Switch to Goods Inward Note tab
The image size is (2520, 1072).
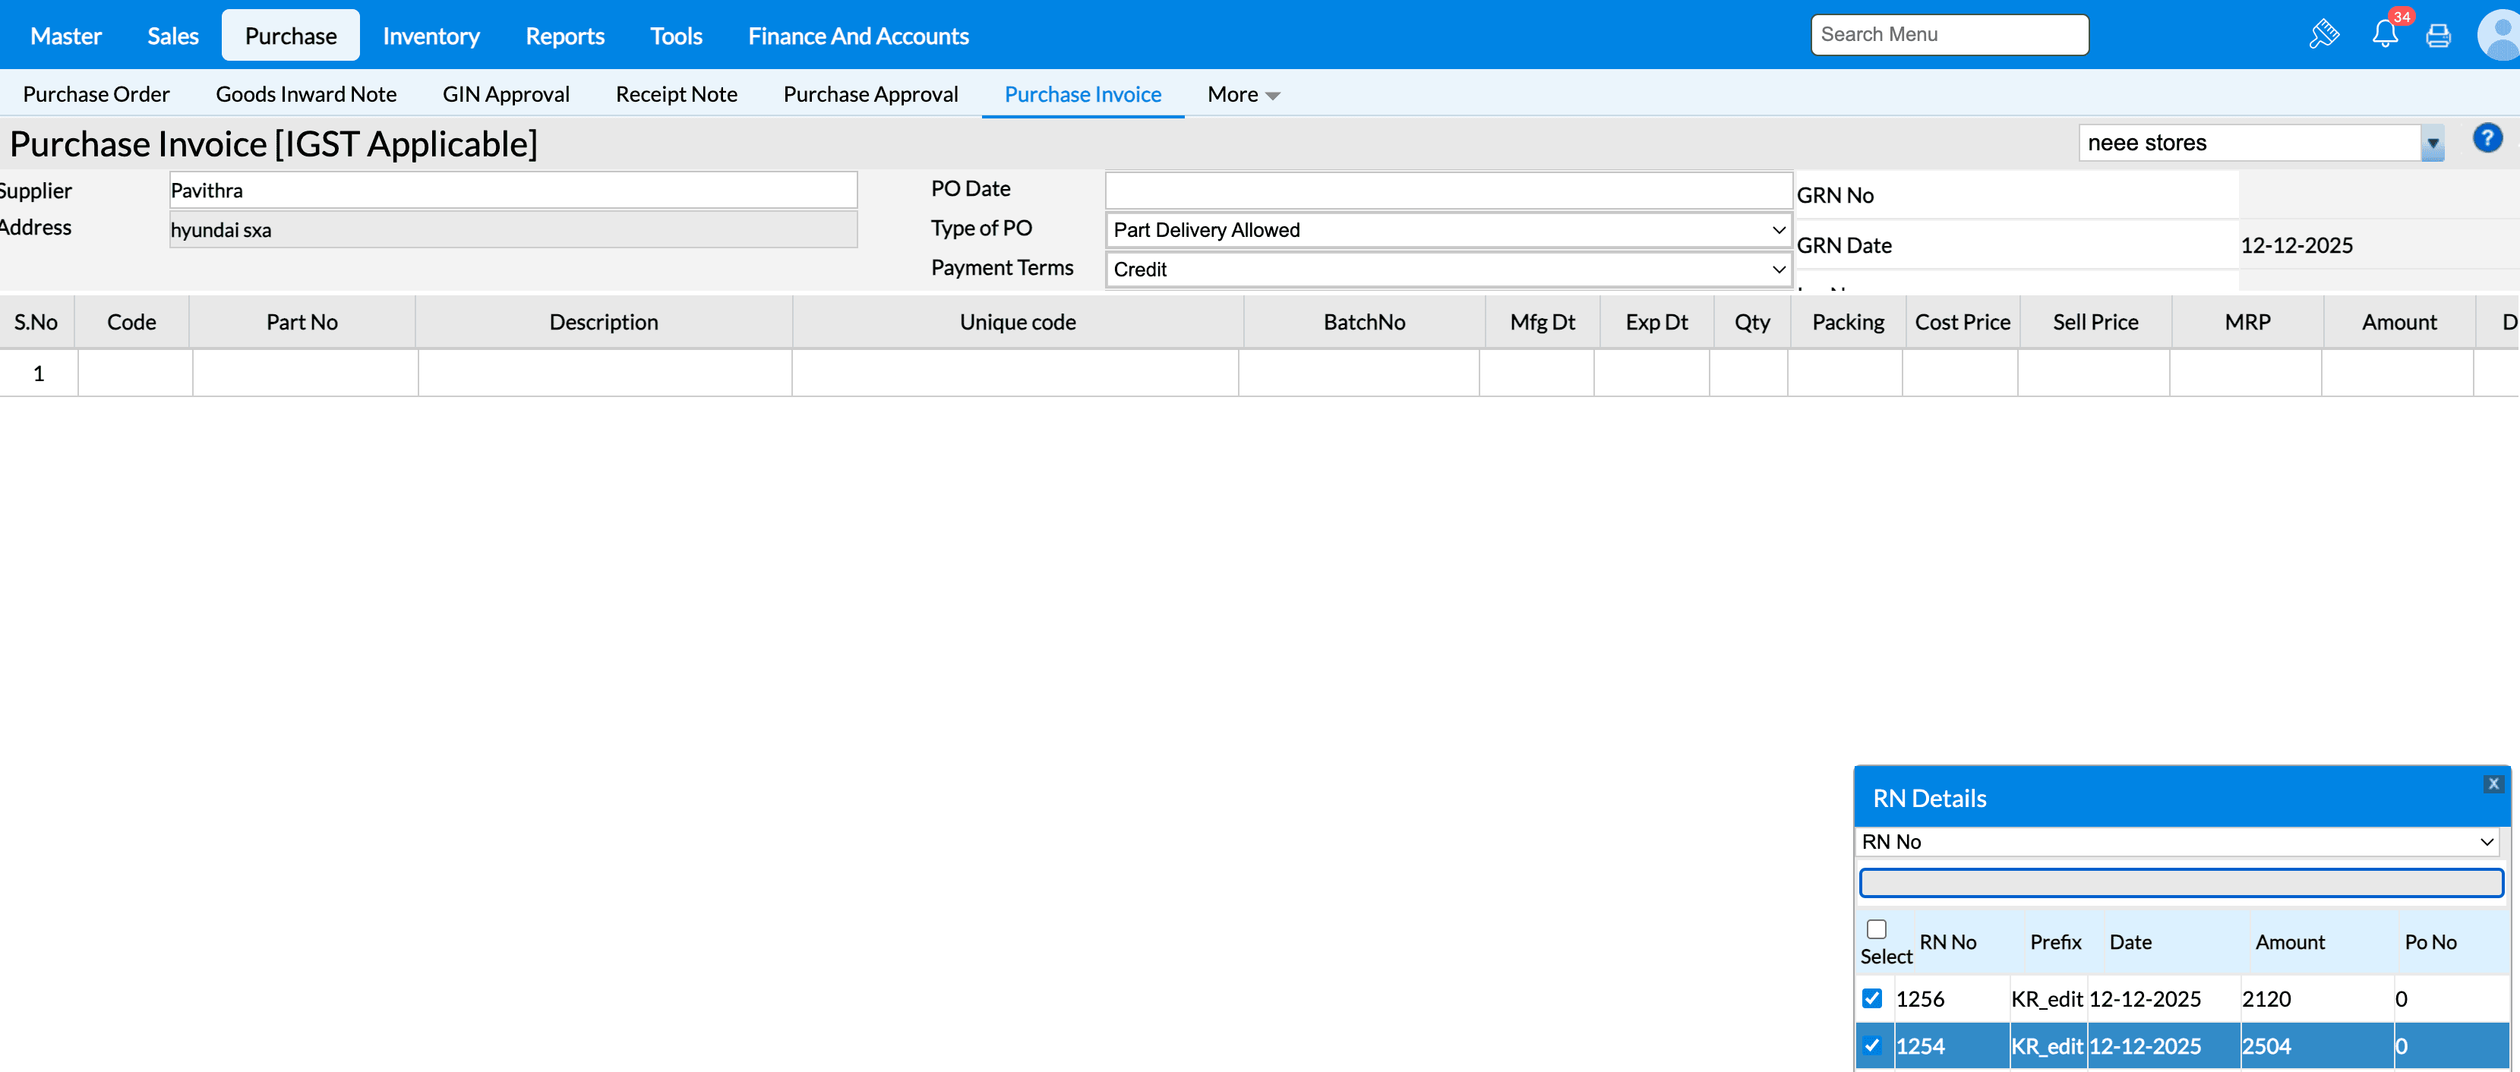[306, 95]
